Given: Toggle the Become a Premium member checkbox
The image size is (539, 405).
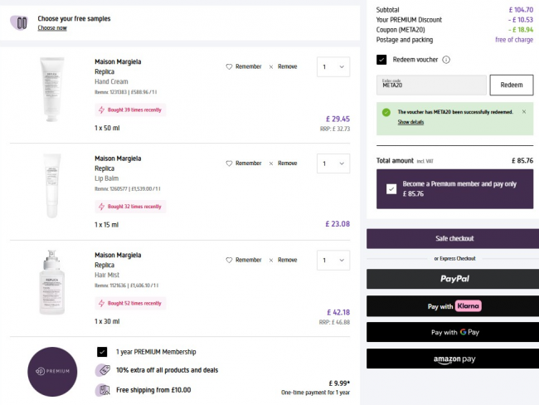Looking at the screenshot, I should pyautogui.click(x=391, y=188).
